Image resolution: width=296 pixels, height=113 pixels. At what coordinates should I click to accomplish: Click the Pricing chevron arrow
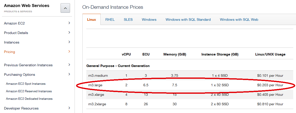click(x=69, y=51)
